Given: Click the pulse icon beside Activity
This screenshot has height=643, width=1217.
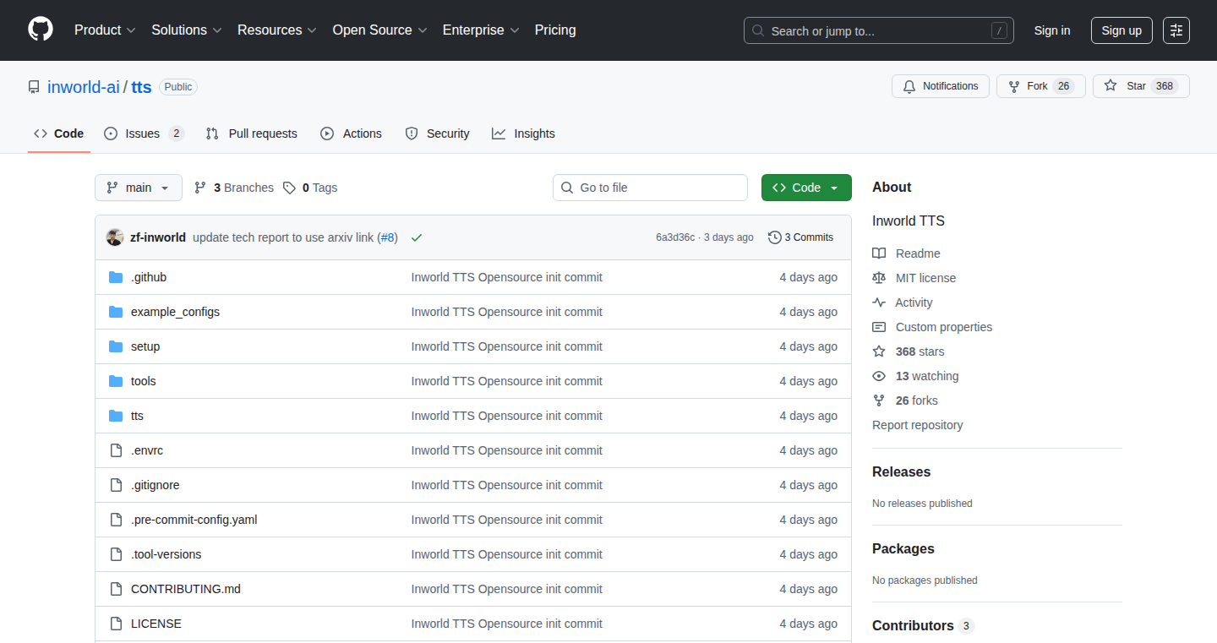Looking at the screenshot, I should click(879, 302).
